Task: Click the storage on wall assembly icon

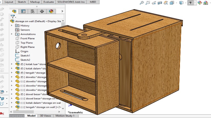Action: [12, 21]
